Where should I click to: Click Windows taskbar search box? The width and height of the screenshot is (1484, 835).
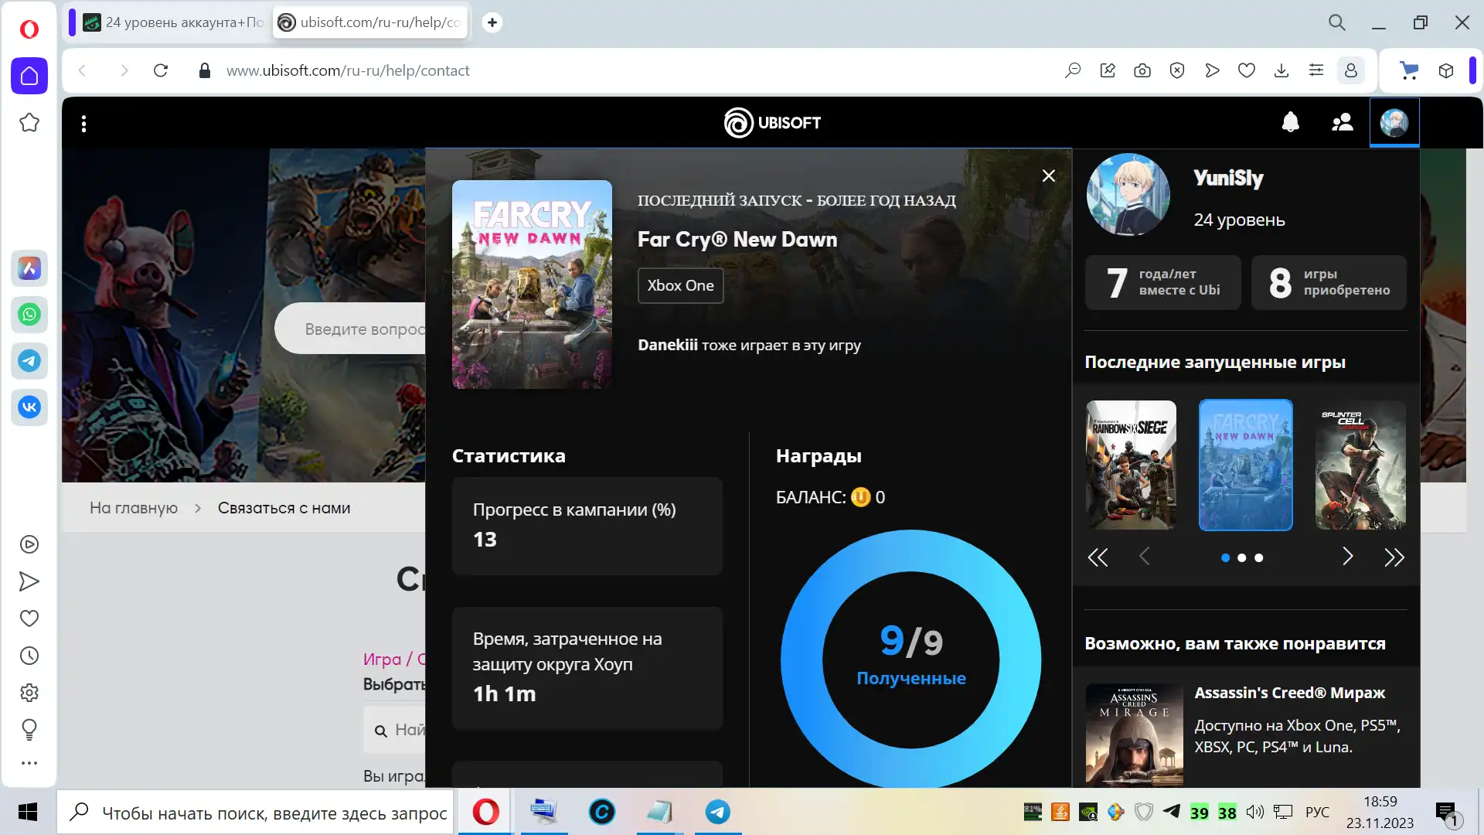(255, 813)
